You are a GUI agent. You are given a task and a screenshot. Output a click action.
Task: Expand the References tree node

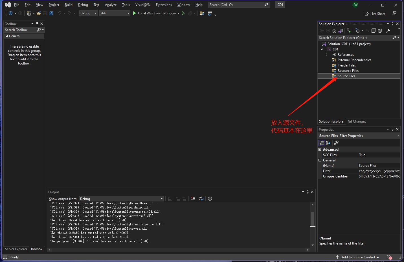pos(326,55)
